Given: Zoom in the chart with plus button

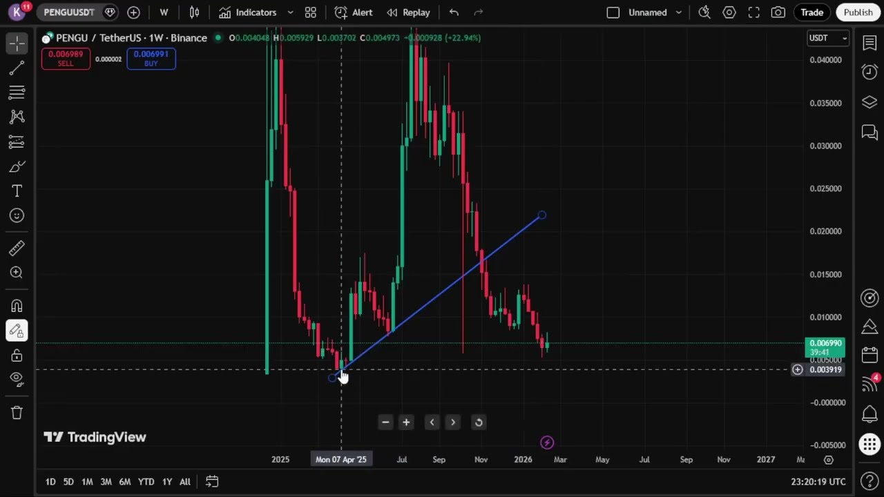Looking at the screenshot, I should tap(406, 422).
